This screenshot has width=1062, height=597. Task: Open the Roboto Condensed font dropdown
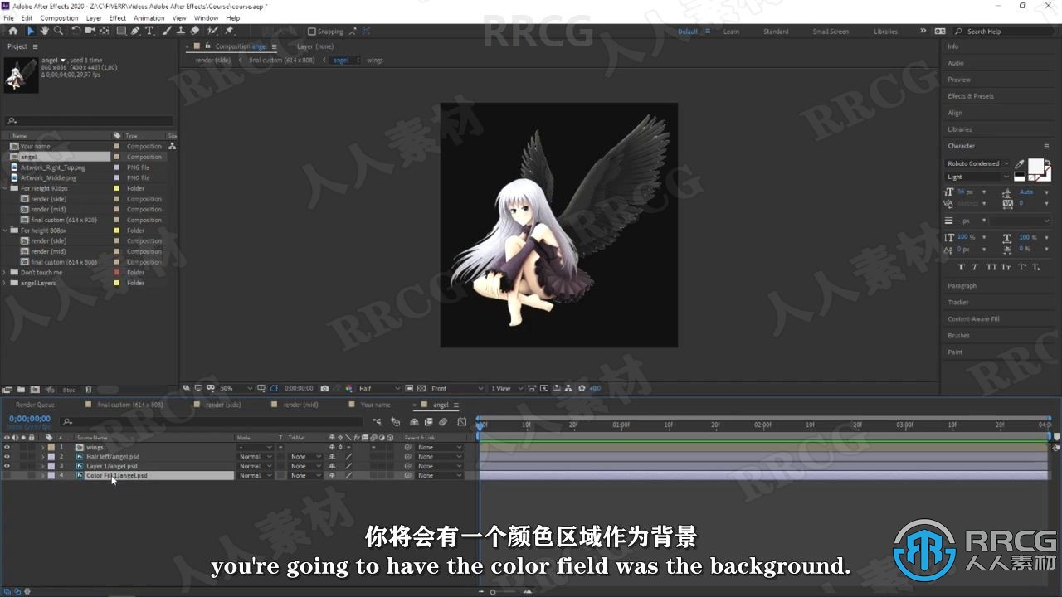click(x=978, y=163)
